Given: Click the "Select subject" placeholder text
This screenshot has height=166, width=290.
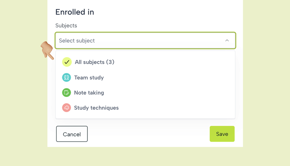Looking at the screenshot, I should 77,41.
